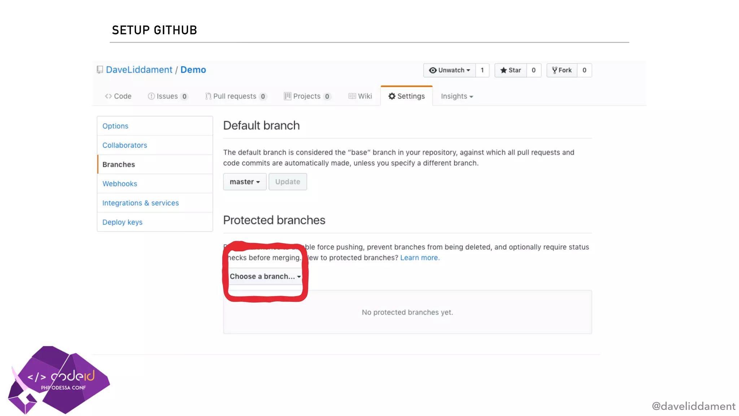
Task: Click the Issues counter badge 0
Action: 184,96
